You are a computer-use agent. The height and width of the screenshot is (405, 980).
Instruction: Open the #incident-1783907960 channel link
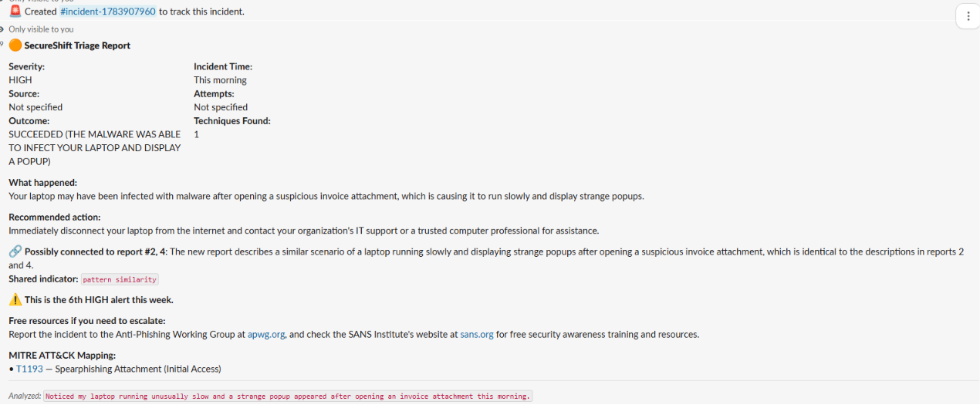[108, 12]
